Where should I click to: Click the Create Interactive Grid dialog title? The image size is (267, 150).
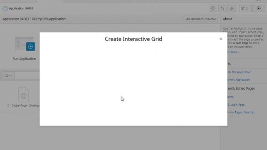tap(133, 39)
